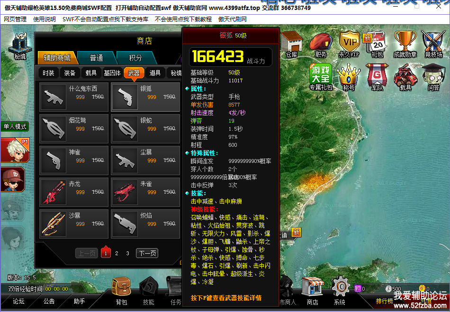This screenshot has height=312, width=450.
Task: Open the 商店 shop icon in bottom bar
Action: pyautogui.click(x=313, y=291)
